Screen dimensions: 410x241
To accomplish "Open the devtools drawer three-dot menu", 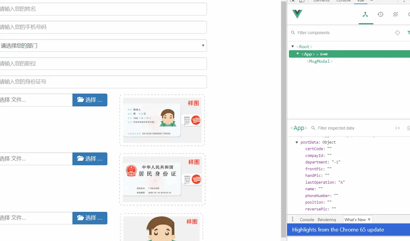I will [x=293, y=219].
